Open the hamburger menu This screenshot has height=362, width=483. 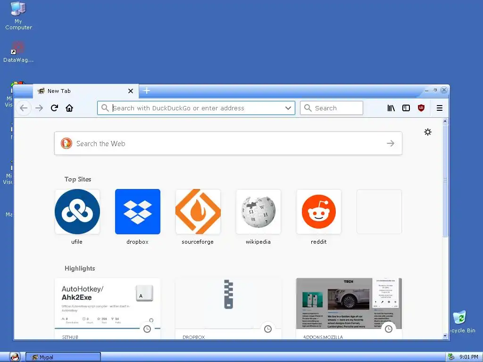tap(440, 108)
